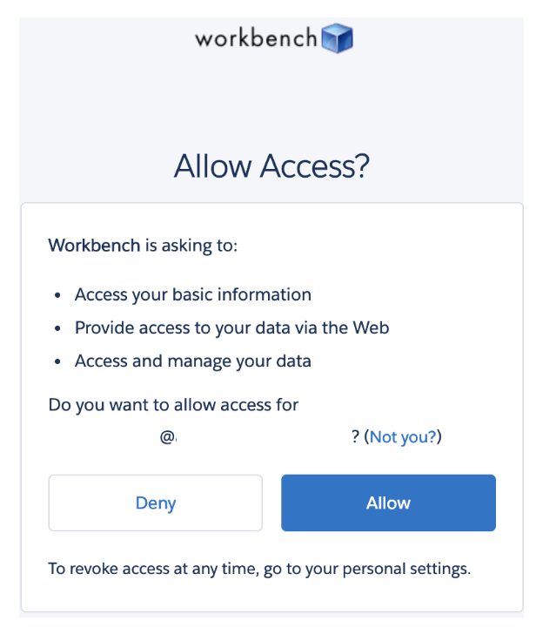The height and width of the screenshot is (641, 536).
Task: Click 'Do you want to allow access for' text
Action: [173, 405]
